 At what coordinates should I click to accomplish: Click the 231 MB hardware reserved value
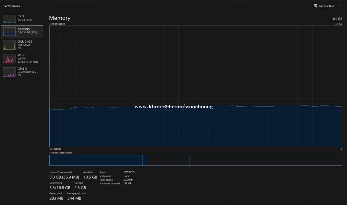click(x=127, y=184)
